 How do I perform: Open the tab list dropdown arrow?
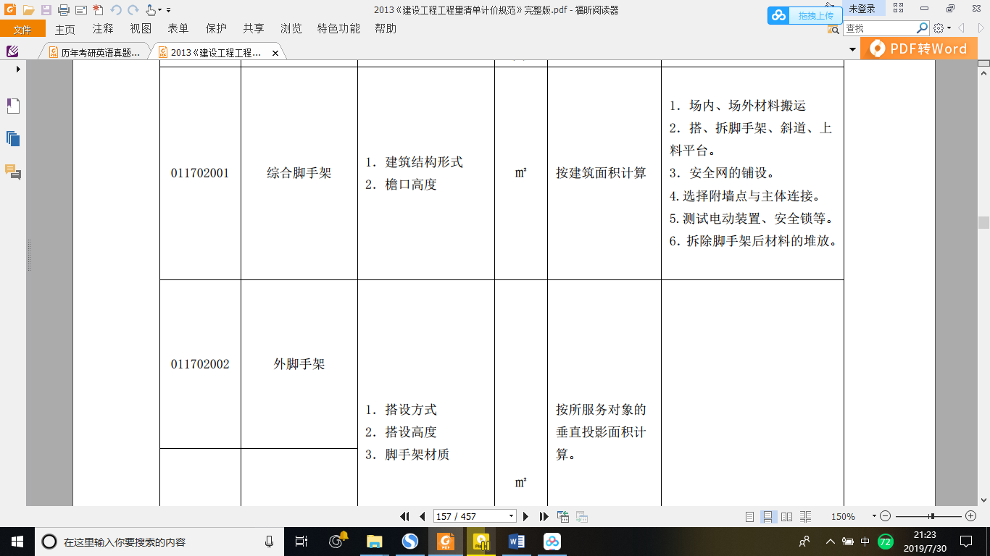coord(852,50)
